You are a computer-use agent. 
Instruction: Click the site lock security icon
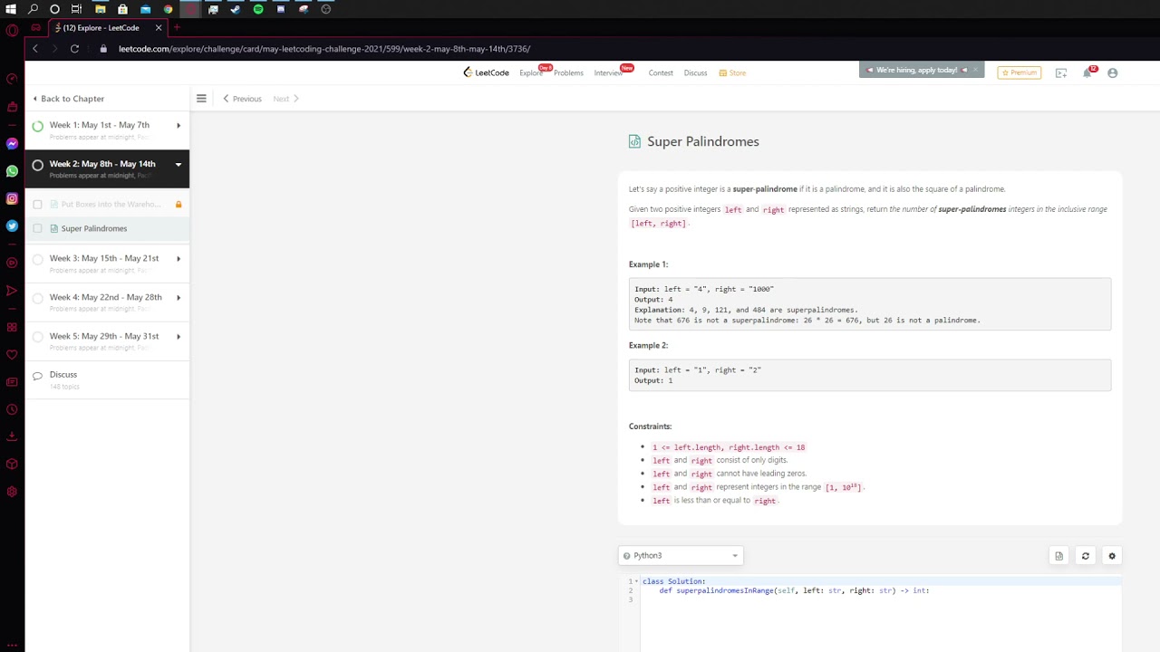click(x=104, y=49)
